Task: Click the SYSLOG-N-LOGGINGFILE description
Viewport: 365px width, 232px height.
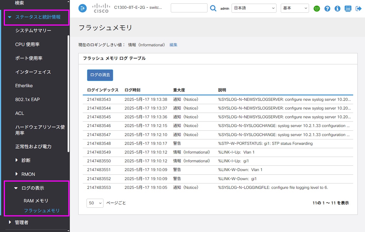Action: tap(273, 187)
